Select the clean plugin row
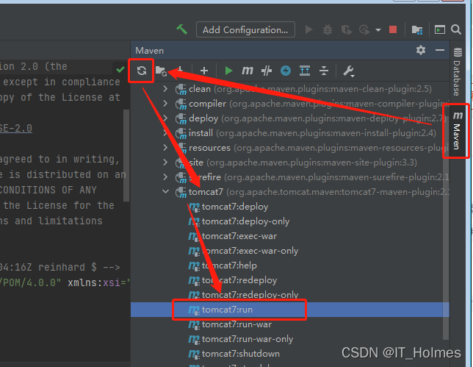Viewport: 473px width, 367px height. point(289,89)
